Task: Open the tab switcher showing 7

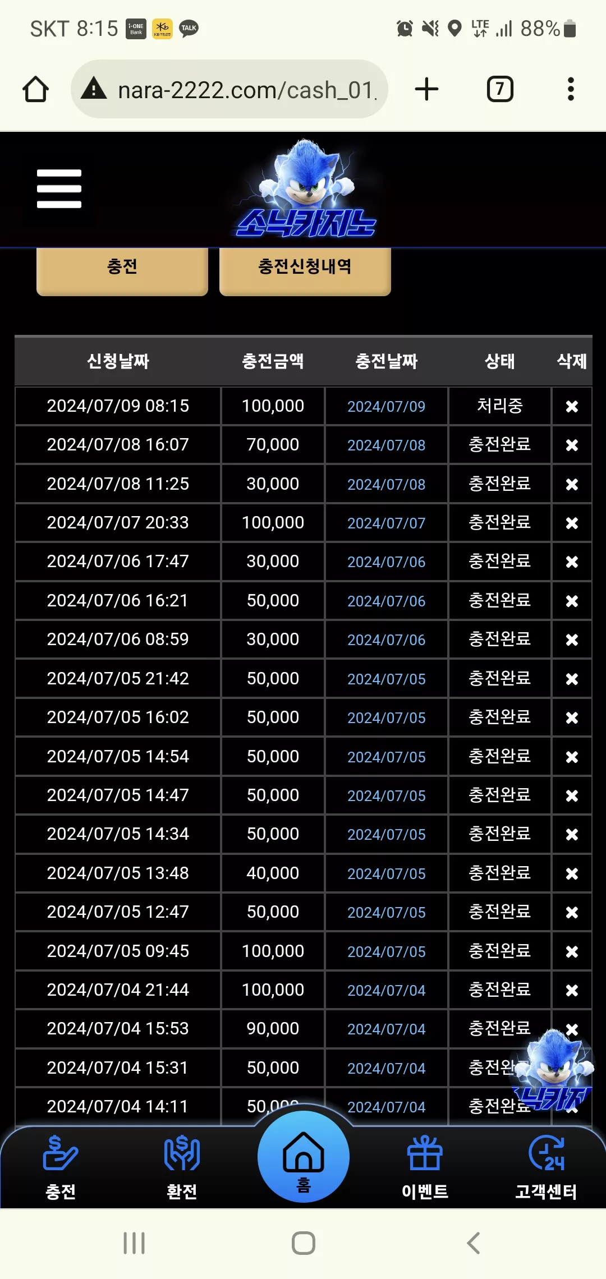Action: coord(500,89)
